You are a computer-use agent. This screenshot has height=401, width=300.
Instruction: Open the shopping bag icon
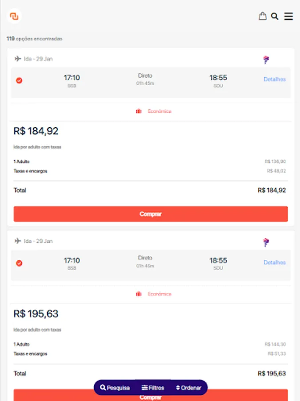pos(263,16)
